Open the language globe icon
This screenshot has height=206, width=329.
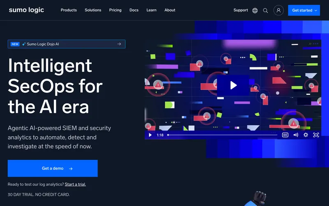pos(255,11)
